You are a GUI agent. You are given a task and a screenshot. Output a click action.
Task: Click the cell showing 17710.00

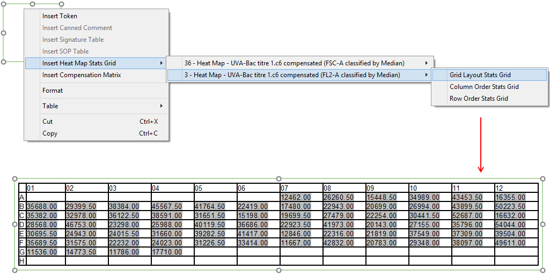pyautogui.click(x=166, y=251)
